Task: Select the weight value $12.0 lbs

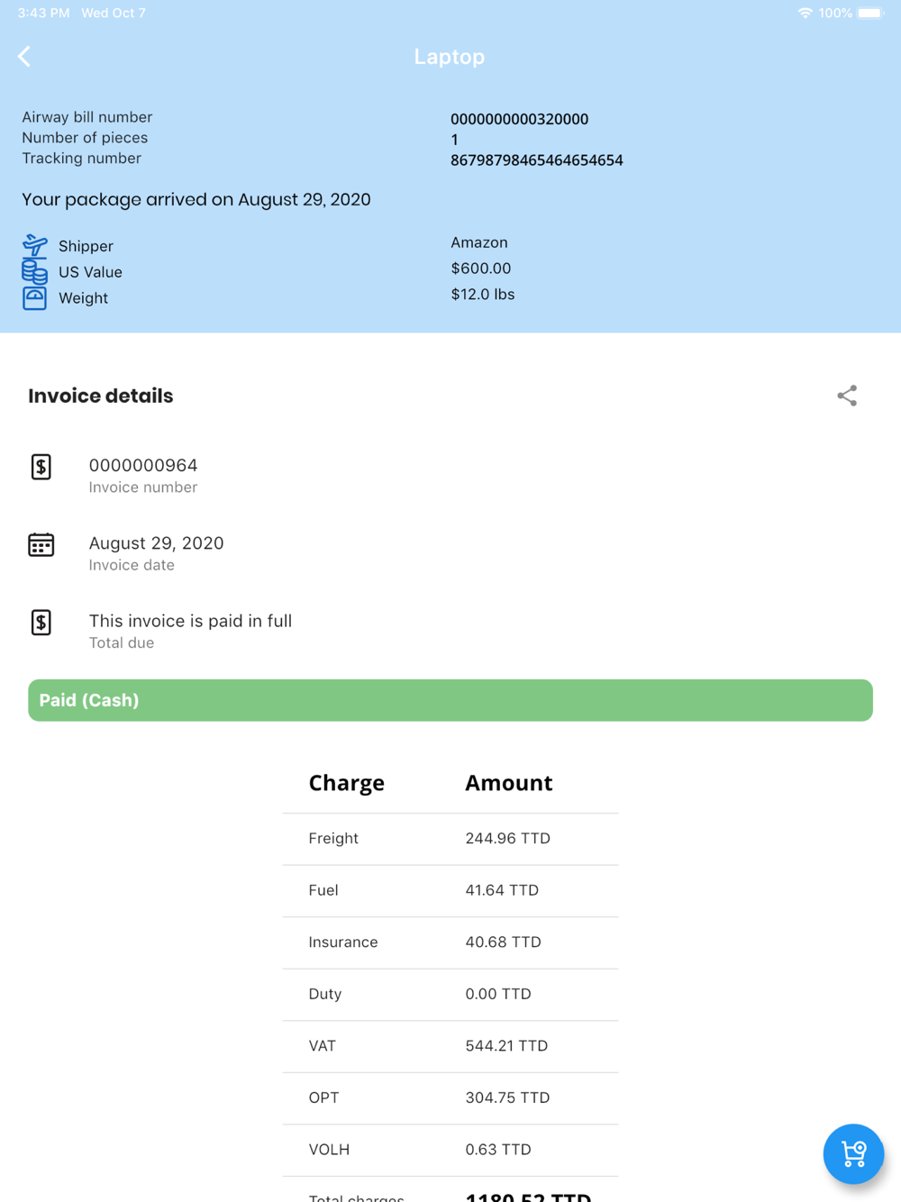Action: 483,295
